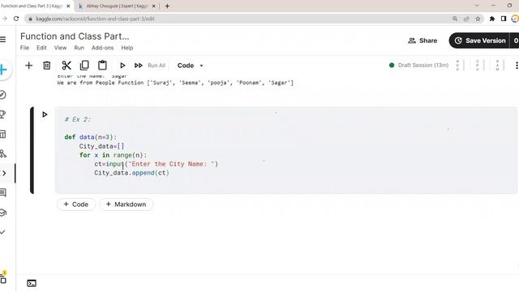Switch to the Abhay Chougule Kaggle tab
Screen dimensions: 519x291
point(117,6)
